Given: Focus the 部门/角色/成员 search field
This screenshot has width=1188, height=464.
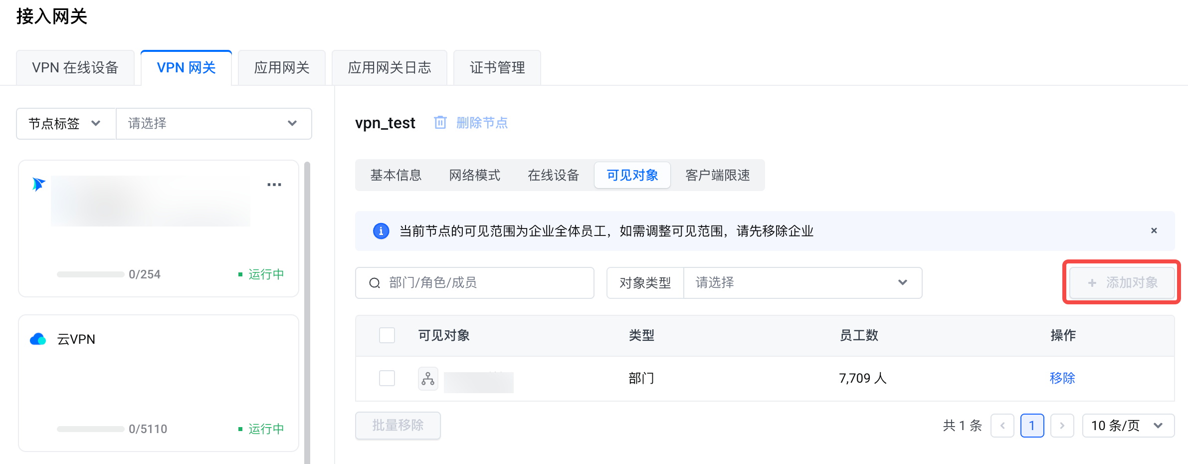Looking at the screenshot, I should click(484, 283).
